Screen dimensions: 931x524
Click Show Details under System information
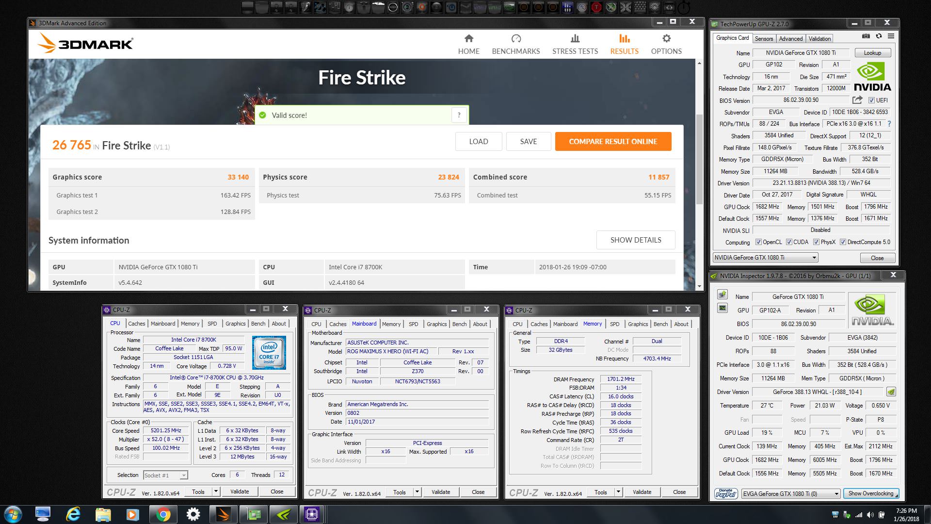click(636, 240)
